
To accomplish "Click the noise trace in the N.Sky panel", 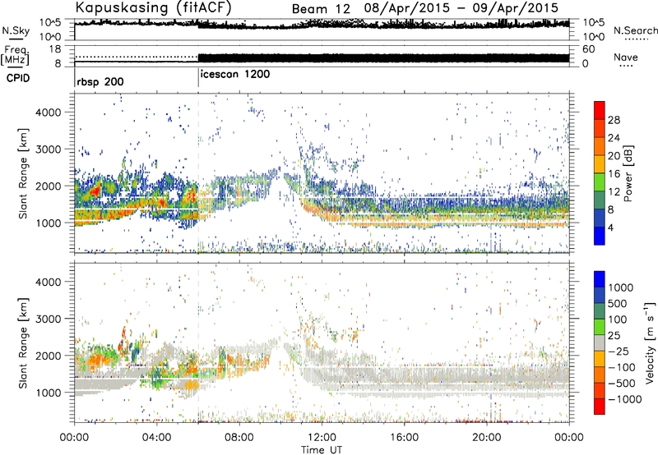I will [x=322, y=25].
